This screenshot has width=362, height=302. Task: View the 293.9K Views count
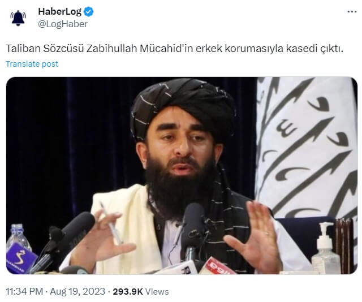point(141,291)
